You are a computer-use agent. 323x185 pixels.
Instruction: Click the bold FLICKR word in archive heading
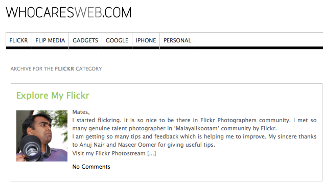pyautogui.click(x=64, y=69)
